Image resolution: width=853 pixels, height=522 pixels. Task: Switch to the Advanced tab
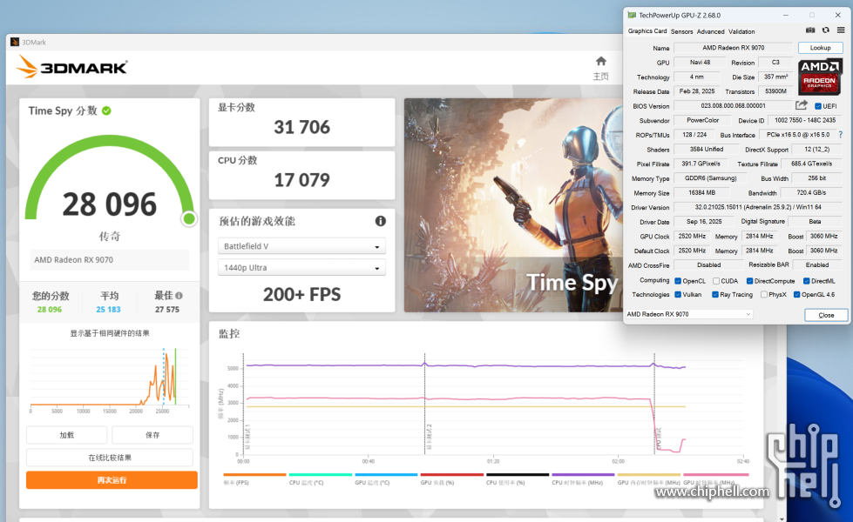point(710,31)
